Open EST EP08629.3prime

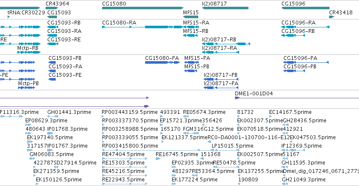pos(46,121)
